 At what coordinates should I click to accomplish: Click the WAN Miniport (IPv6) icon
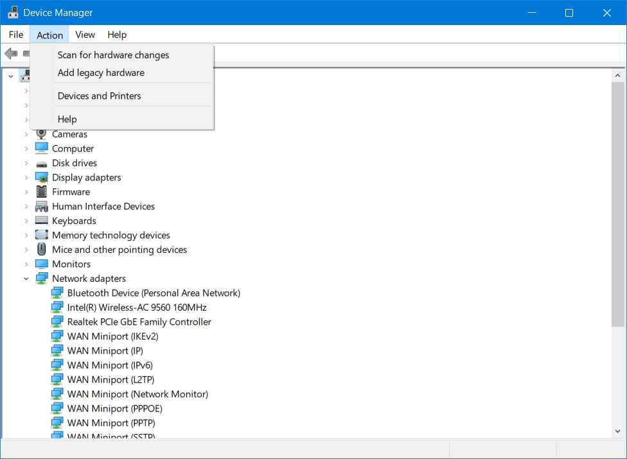(57, 365)
